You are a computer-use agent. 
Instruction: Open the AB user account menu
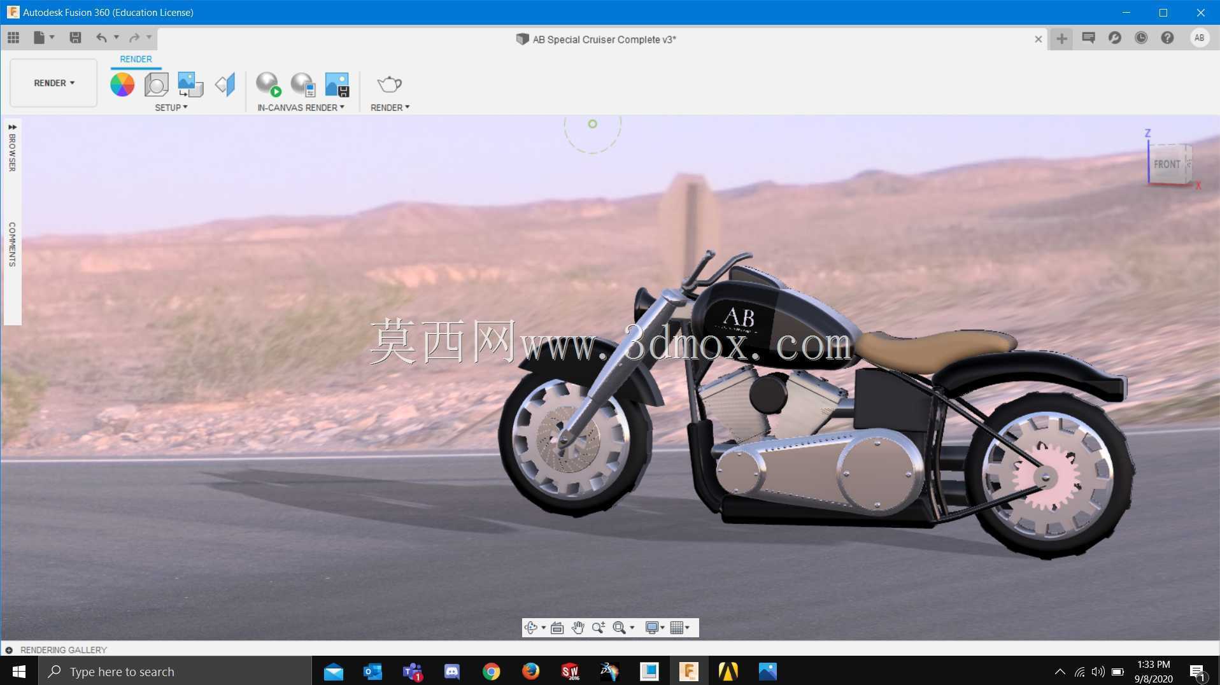[1200, 38]
